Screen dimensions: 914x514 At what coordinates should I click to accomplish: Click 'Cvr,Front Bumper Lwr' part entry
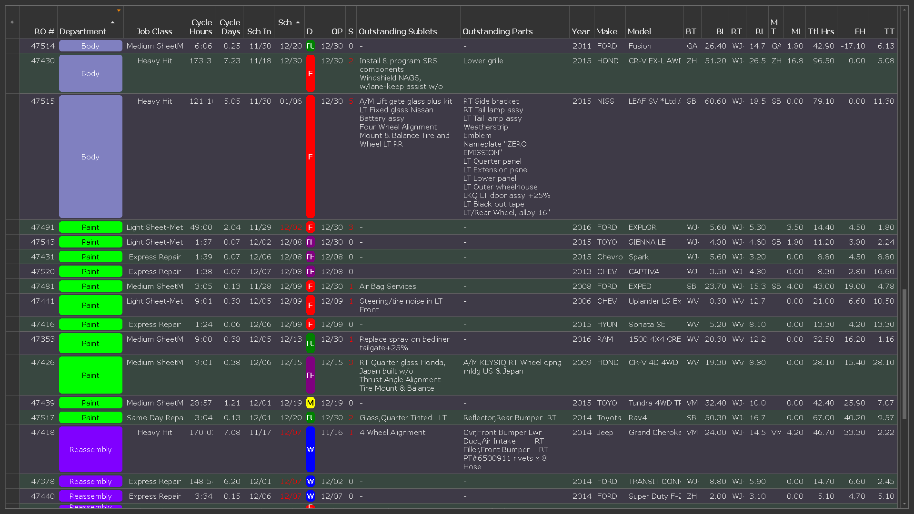(x=502, y=433)
